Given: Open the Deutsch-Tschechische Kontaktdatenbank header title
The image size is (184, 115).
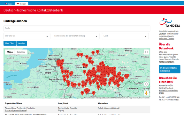Looking at the screenshot, I should (x=33, y=10).
